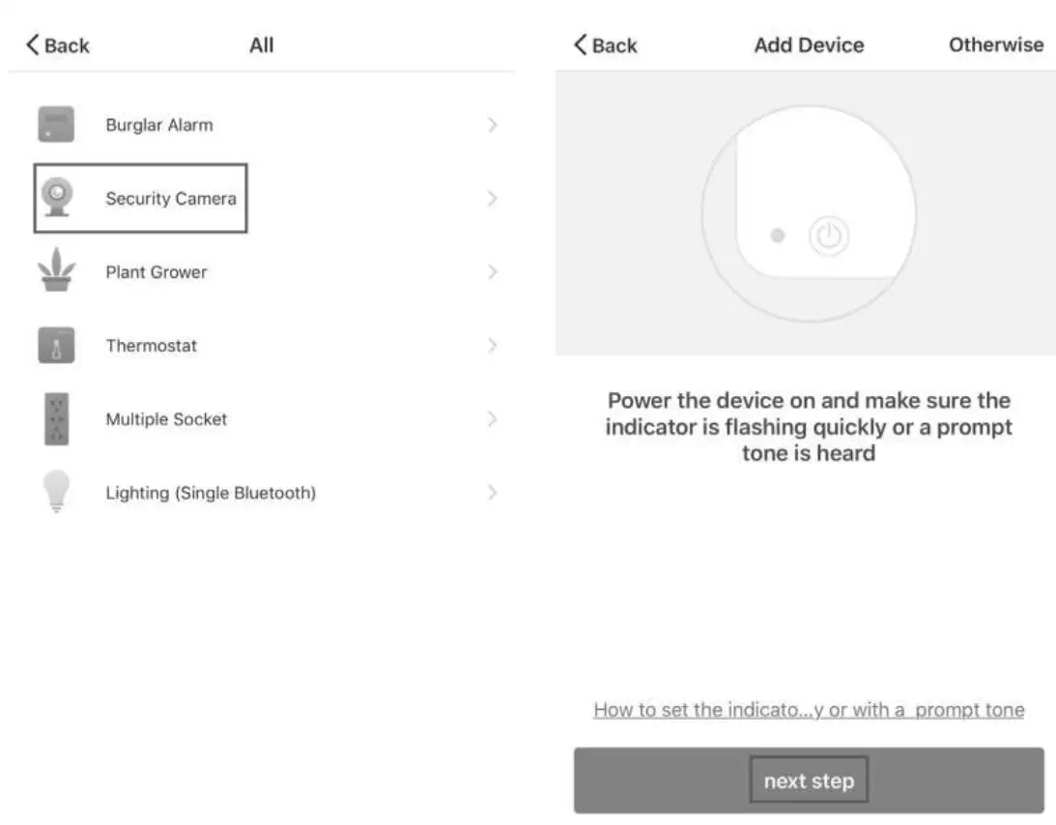Go back from the All devices list
This screenshot has height=825, width=1056.
point(58,45)
